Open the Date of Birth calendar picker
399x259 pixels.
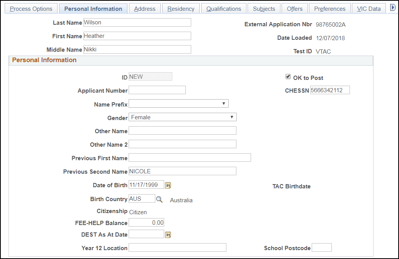tap(168, 185)
